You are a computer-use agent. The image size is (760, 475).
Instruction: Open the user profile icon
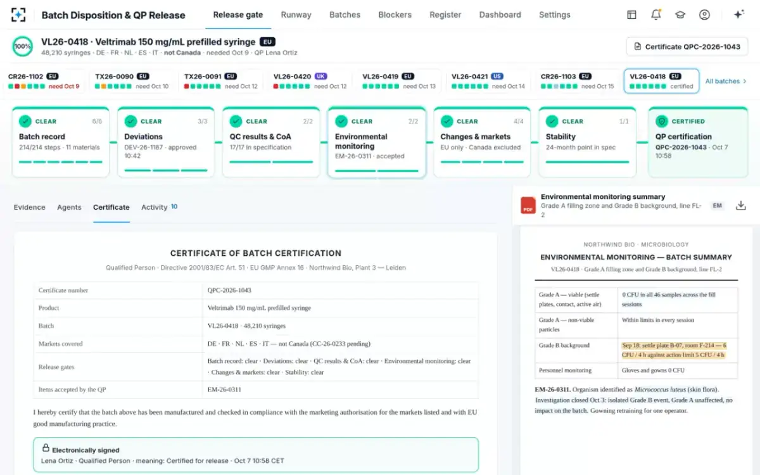pos(704,15)
